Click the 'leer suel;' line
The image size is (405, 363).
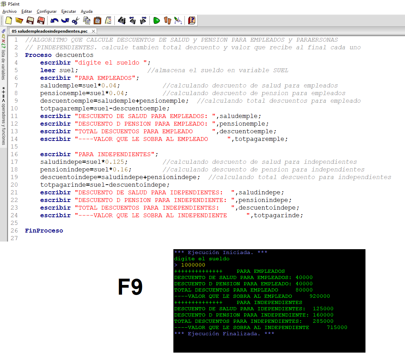point(59,70)
